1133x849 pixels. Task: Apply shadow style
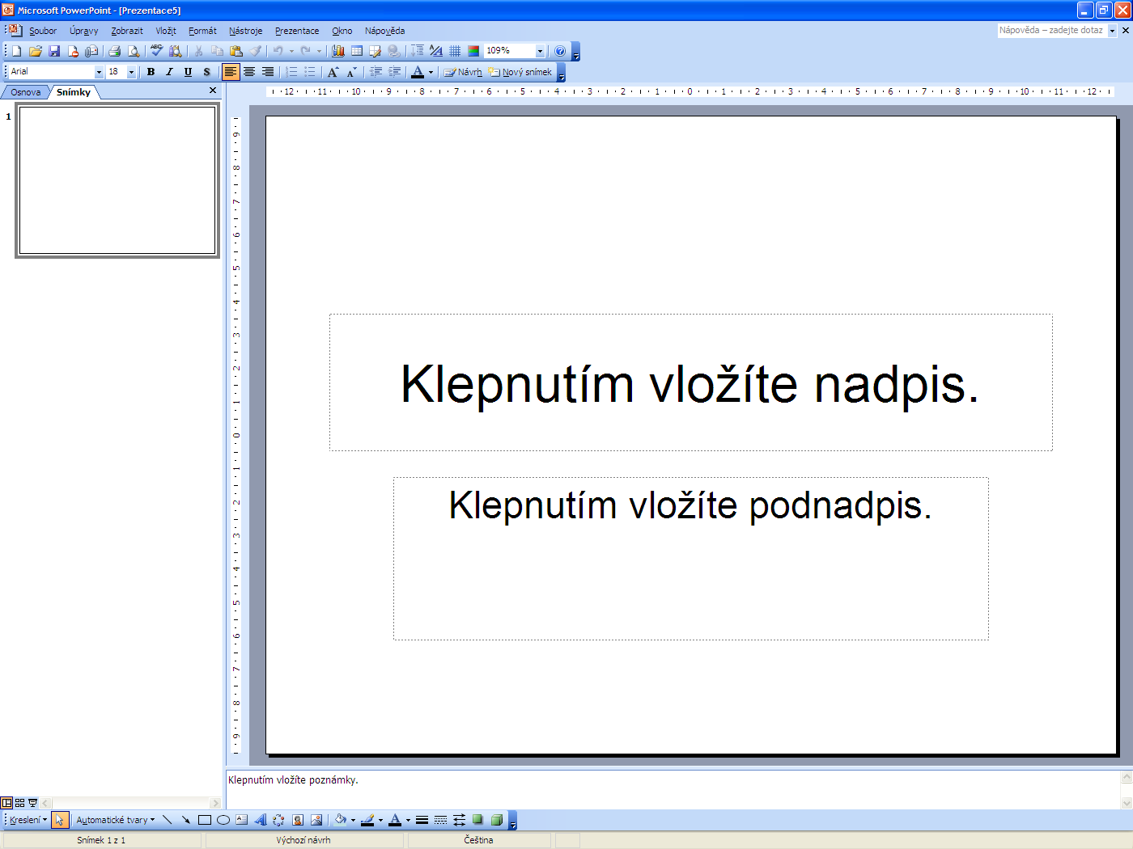point(477,820)
